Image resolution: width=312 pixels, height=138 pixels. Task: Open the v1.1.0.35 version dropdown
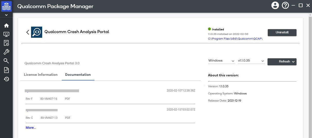click(251, 61)
